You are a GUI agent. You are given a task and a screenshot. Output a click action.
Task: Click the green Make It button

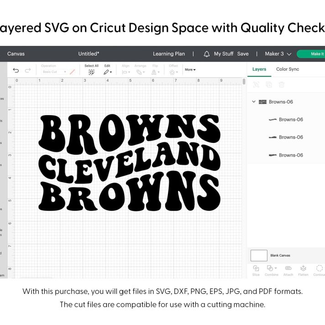311,54
